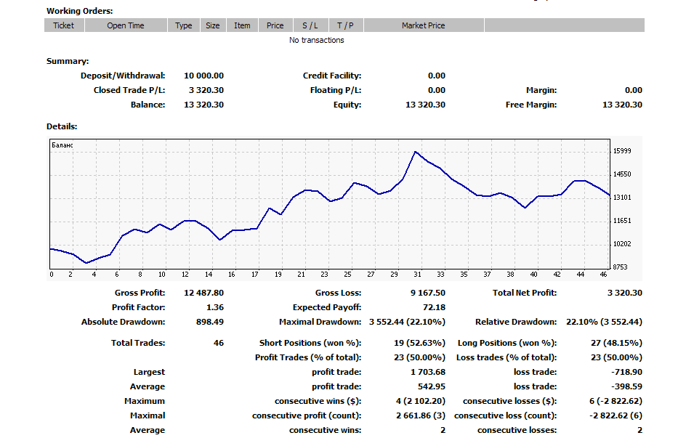Click the Total Trades value 46
The width and height of the screenshot is (694, 438).
point(218,343)
